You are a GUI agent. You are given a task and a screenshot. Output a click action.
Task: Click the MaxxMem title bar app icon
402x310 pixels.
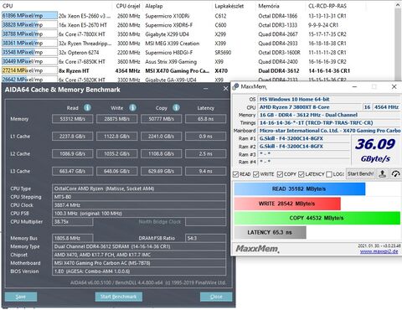pyautogui.click(x=236, y=86)
